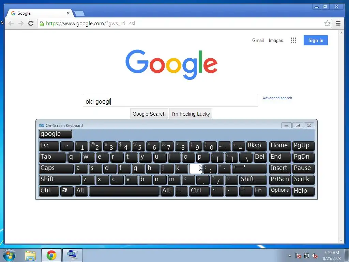Click the page scrollbar up arrow
The image size is (349, 262).
341,33
